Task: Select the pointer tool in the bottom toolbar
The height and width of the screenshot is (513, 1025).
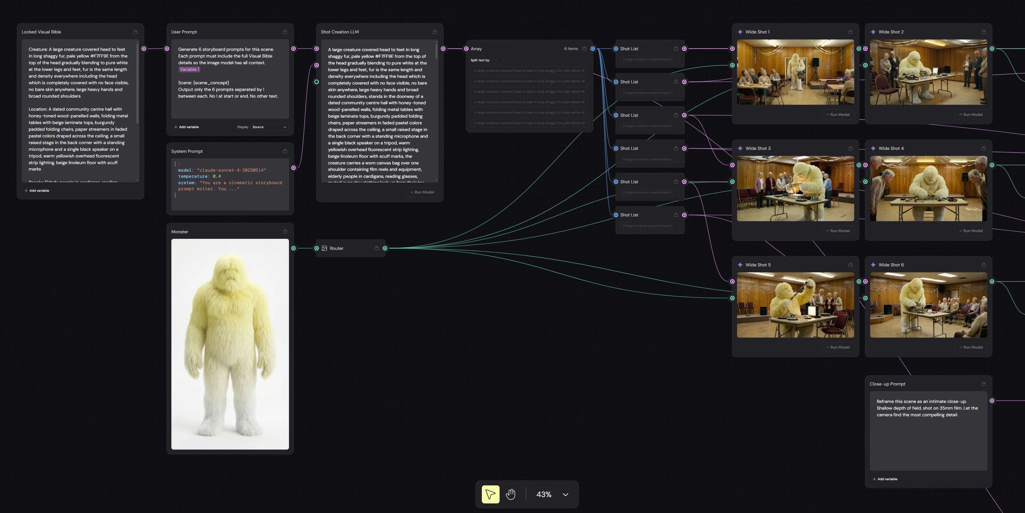Action: coord(490,494)
